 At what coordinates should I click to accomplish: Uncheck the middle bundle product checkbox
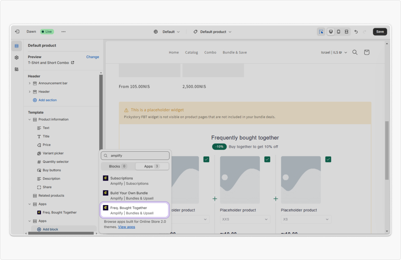[x=267, y=159]
